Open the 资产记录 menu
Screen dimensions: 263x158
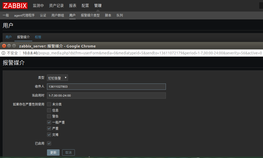pyautogui.click(x=56, y=6)
